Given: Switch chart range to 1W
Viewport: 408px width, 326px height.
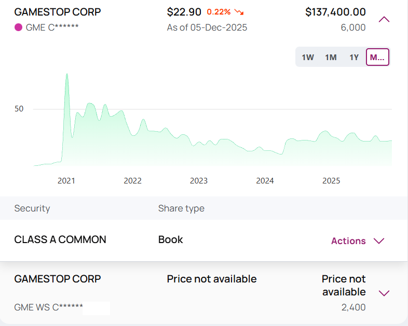Looking at the screenshot, I should coord(308,57).
